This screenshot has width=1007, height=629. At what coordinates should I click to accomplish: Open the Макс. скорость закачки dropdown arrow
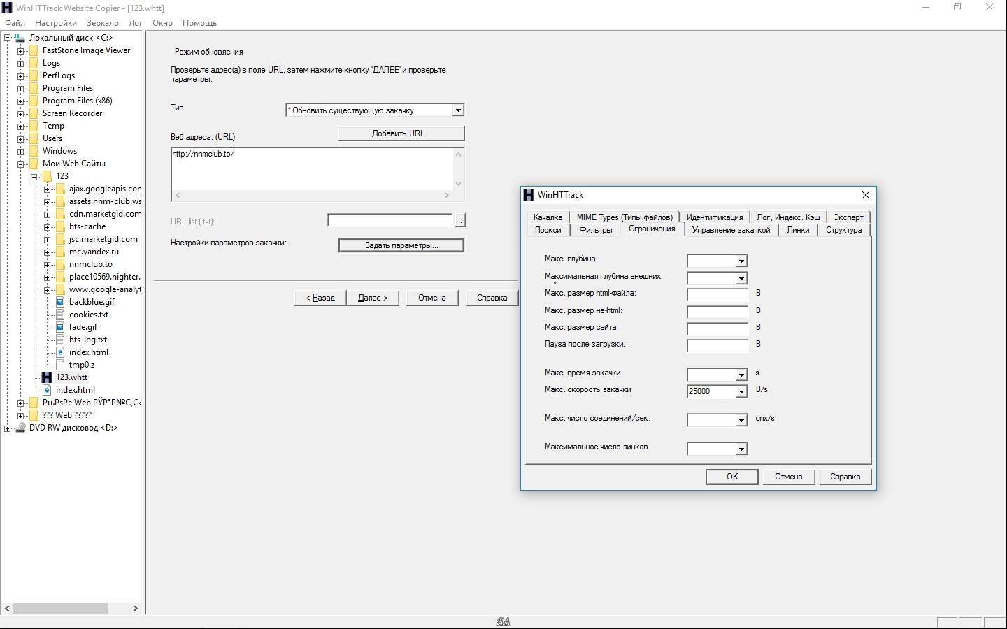(x=741, y=391)
